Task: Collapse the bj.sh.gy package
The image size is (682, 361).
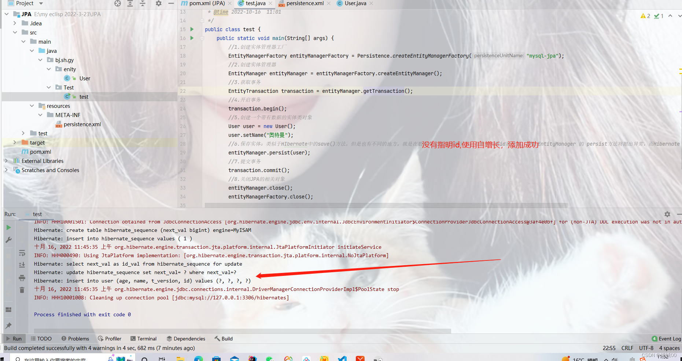Action: click(x=40, y=60)
